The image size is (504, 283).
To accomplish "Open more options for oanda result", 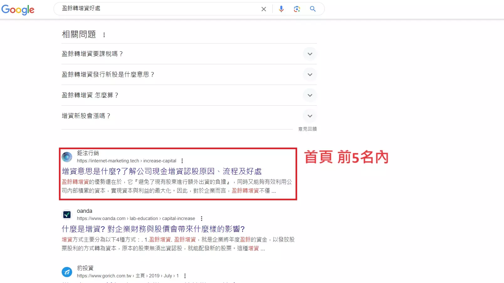I will tap(202, 218).
